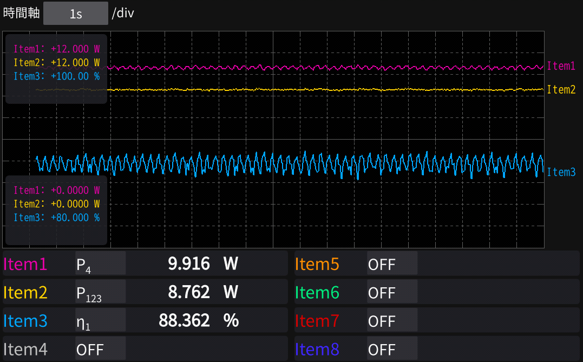Open the upper scale limits panel

56,69
